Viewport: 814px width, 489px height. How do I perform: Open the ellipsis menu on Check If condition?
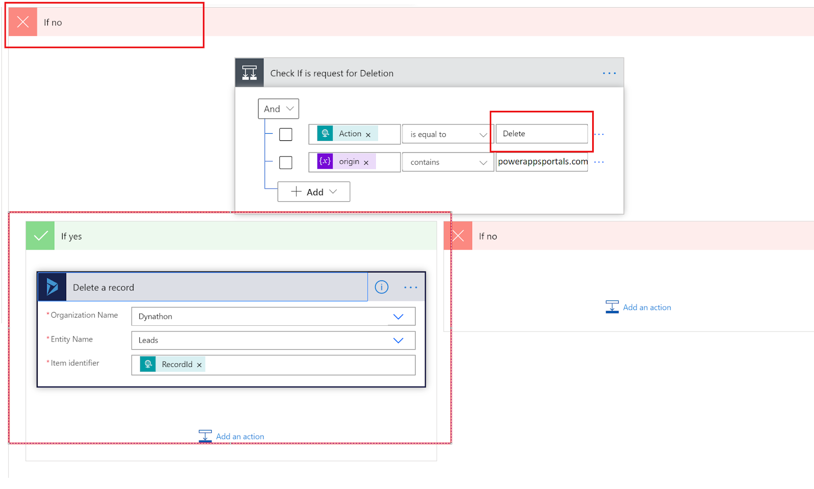pos(609,73)
